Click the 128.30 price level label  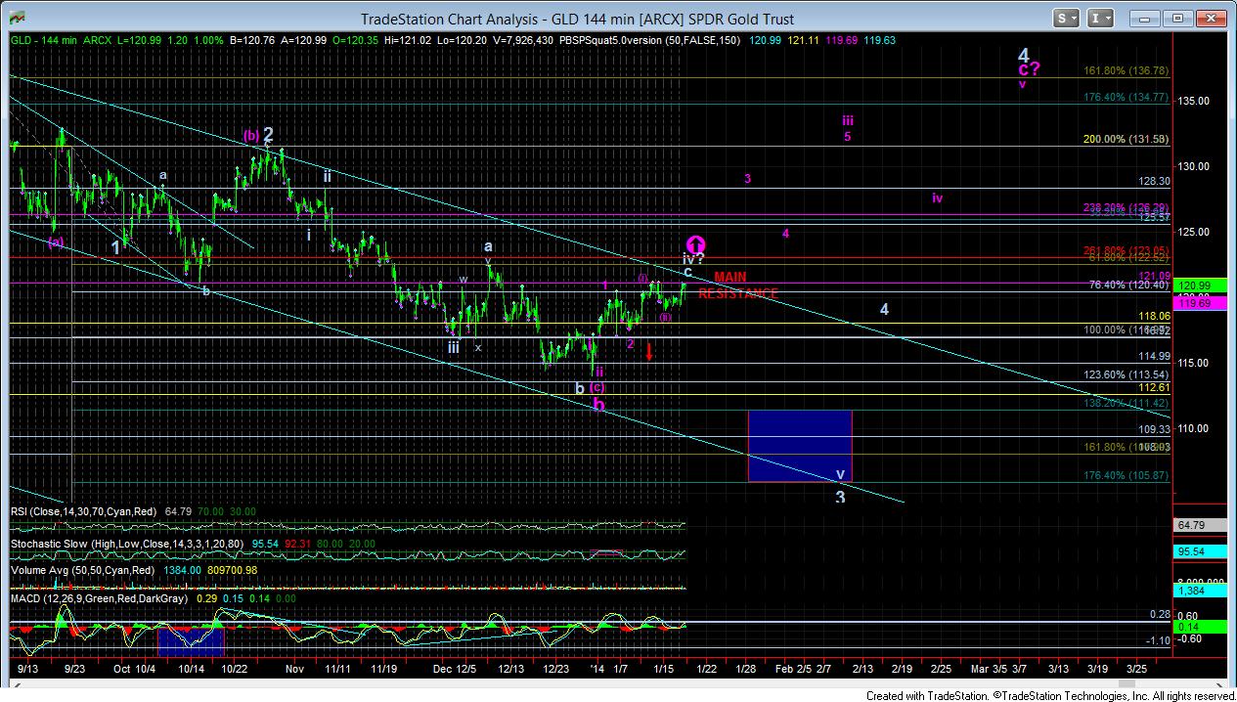(x=1155, y=182)
